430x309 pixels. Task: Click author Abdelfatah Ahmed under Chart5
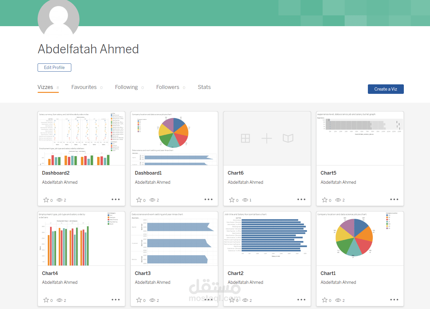(338, 182)
